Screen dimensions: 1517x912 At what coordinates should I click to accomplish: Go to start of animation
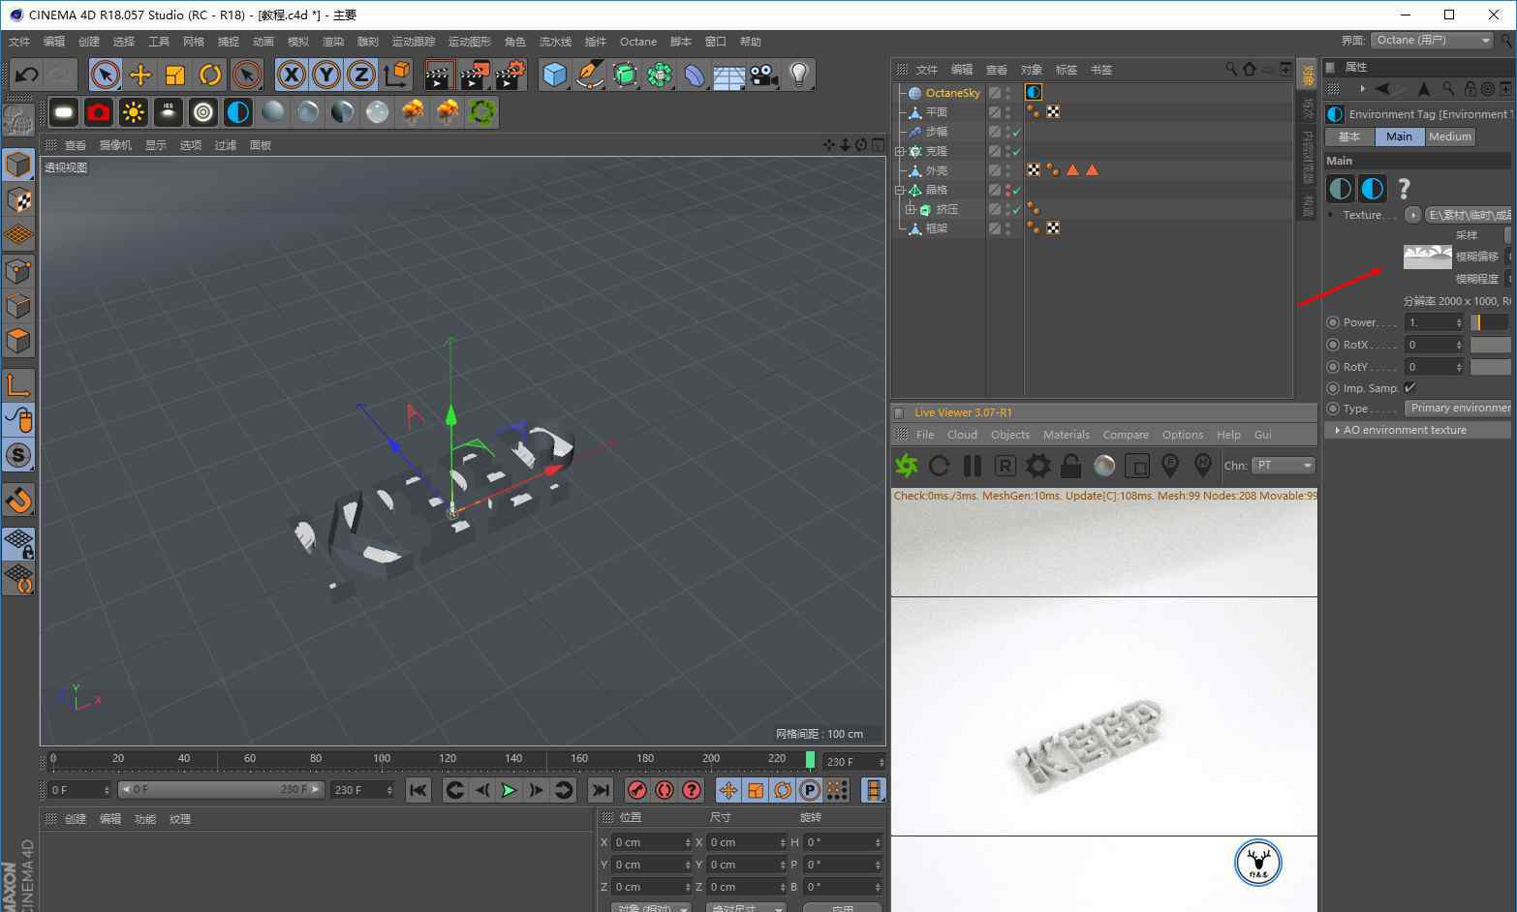click(418, 790)
